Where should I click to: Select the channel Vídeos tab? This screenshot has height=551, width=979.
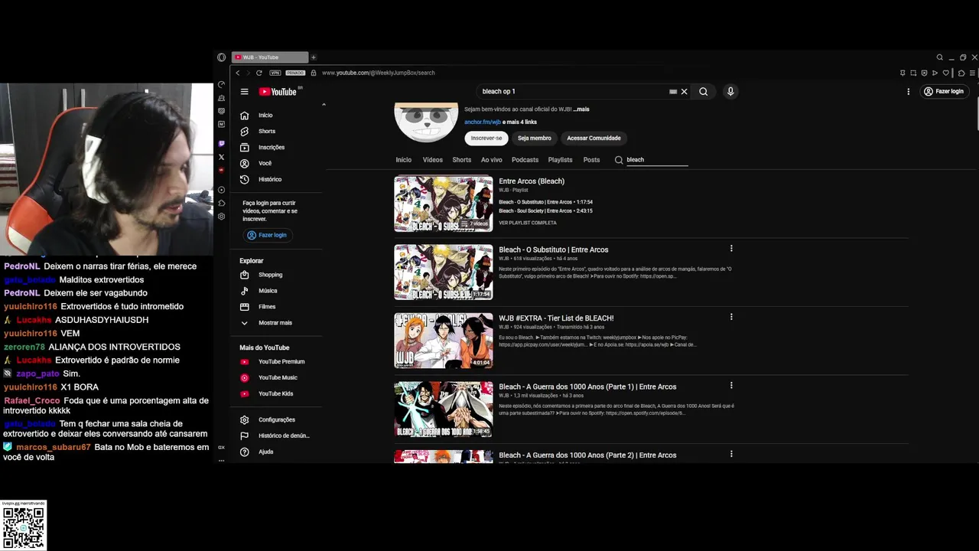pyautogui.click(x=433, y=160)
